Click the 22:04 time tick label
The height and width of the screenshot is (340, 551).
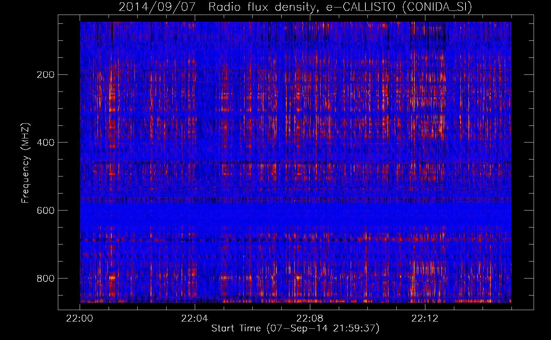click(x=195, y=319)
